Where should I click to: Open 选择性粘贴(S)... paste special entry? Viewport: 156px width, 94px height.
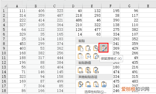coord(95,92)
